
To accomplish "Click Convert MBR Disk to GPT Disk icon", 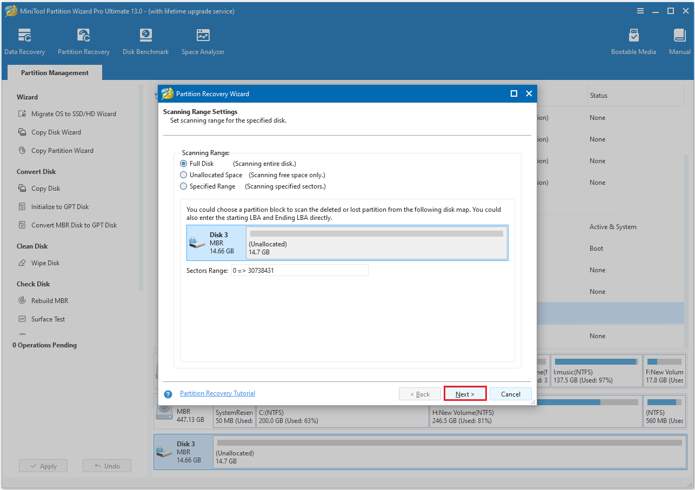I will [22, 225].
